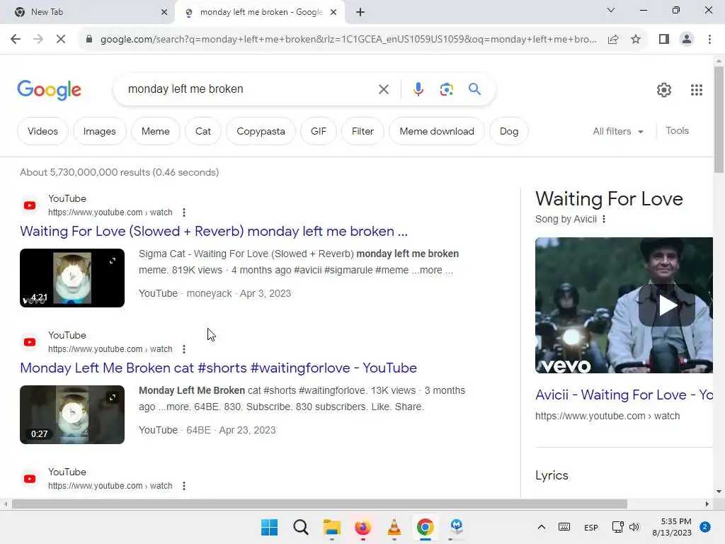Filter results by Videos
Viewport: 725px width, 544px height.
42,131
